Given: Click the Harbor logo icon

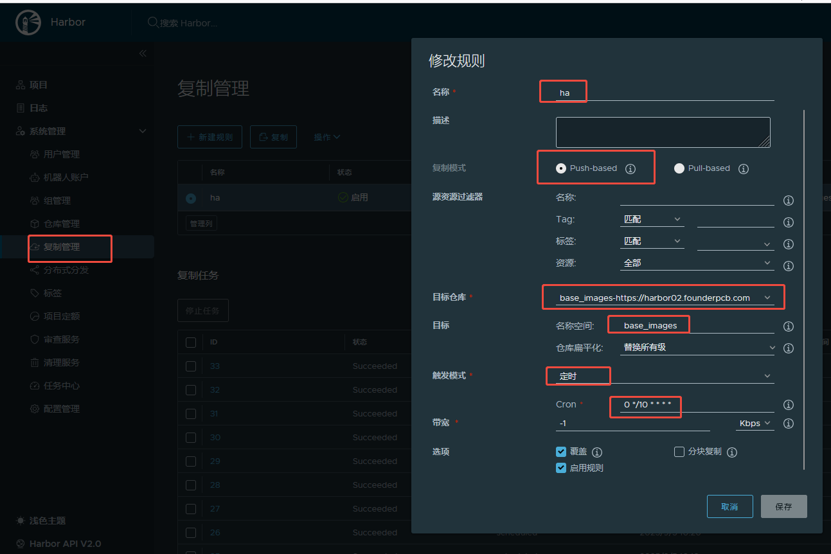Looking at the screenshot, I should (x=28, y=22).
